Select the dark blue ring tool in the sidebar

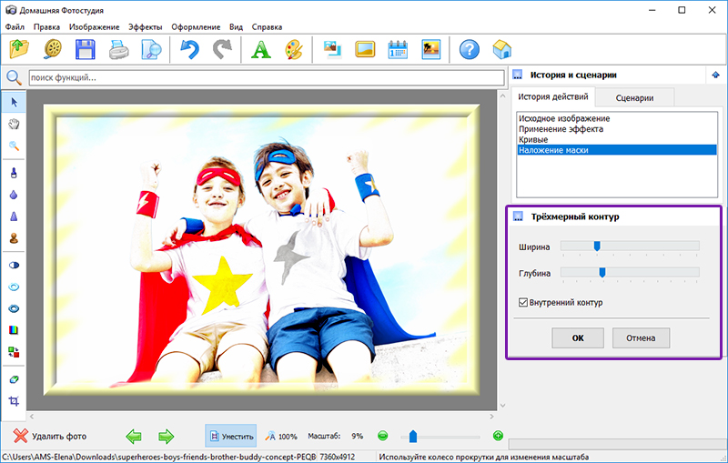(x=14, y=308)
